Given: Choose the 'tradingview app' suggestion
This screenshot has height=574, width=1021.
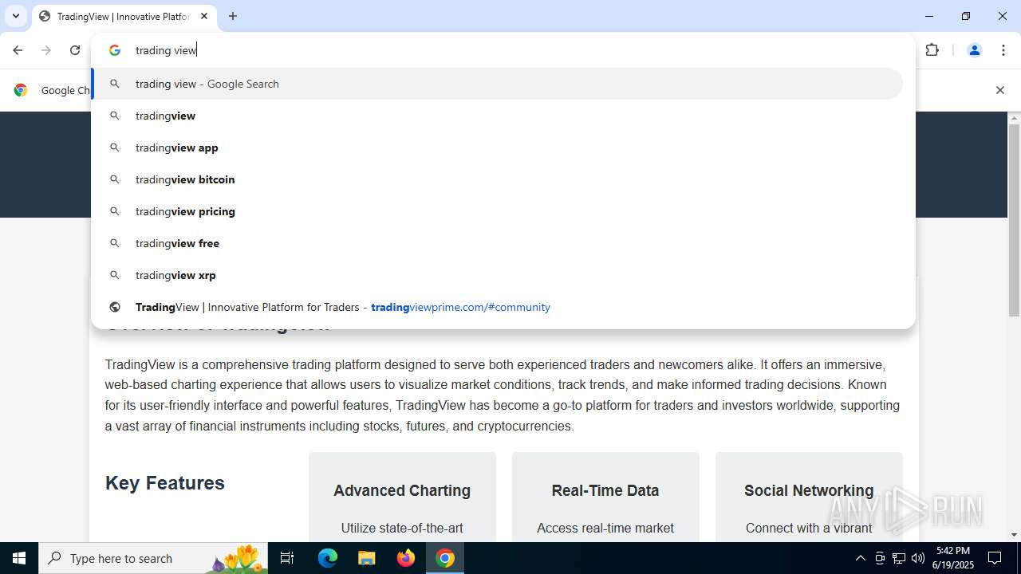Looking at the screenshot, I should 497,147.
